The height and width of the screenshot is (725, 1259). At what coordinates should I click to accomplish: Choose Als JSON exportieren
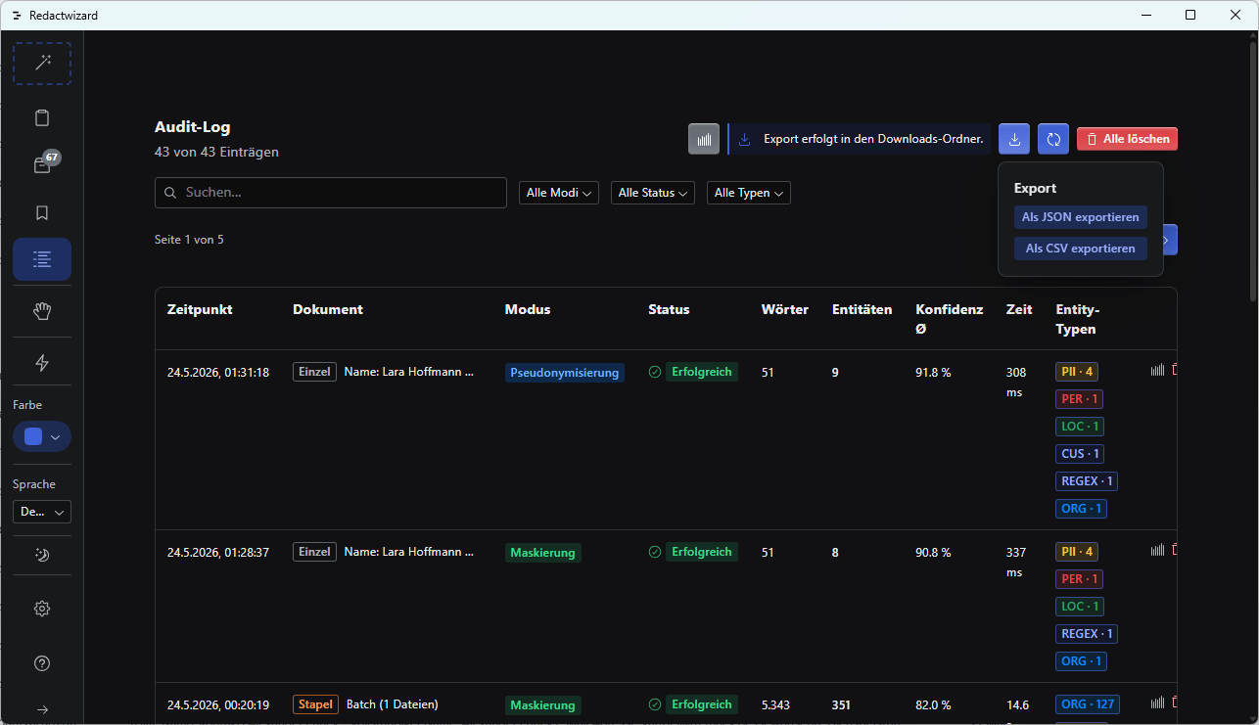[1081, 217]
